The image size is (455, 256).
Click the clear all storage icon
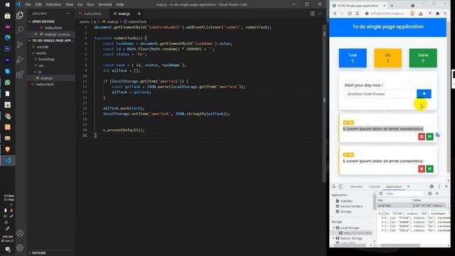coord(429,193)
